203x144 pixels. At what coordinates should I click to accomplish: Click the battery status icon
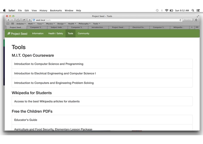point(171,10)
